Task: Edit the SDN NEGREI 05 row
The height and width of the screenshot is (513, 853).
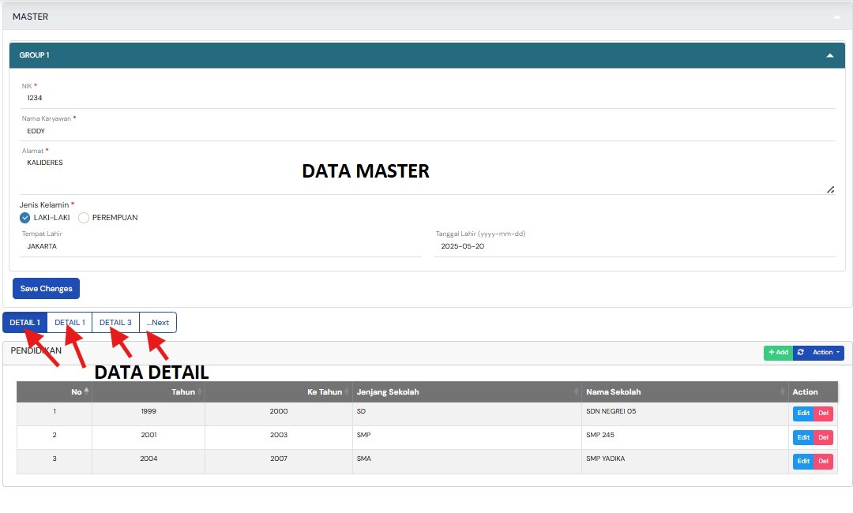Action: pyautogui.click(x=803, y=414)
